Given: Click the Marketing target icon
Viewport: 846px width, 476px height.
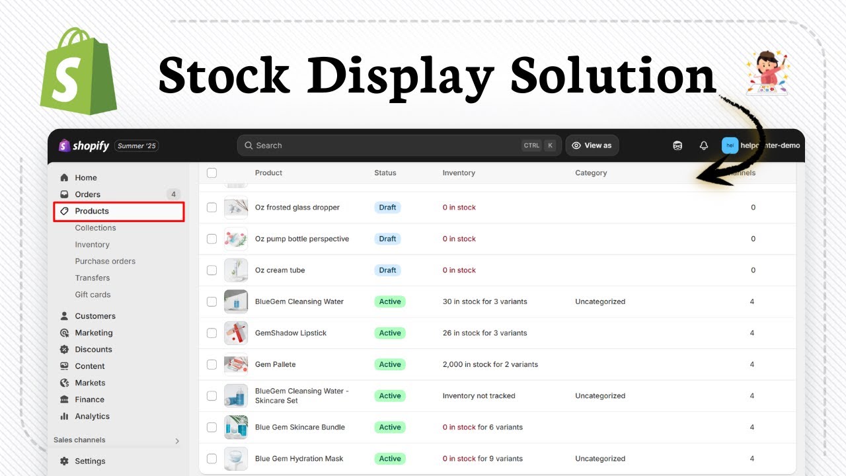Looking at the screenshot, I should tap(64, 333).
